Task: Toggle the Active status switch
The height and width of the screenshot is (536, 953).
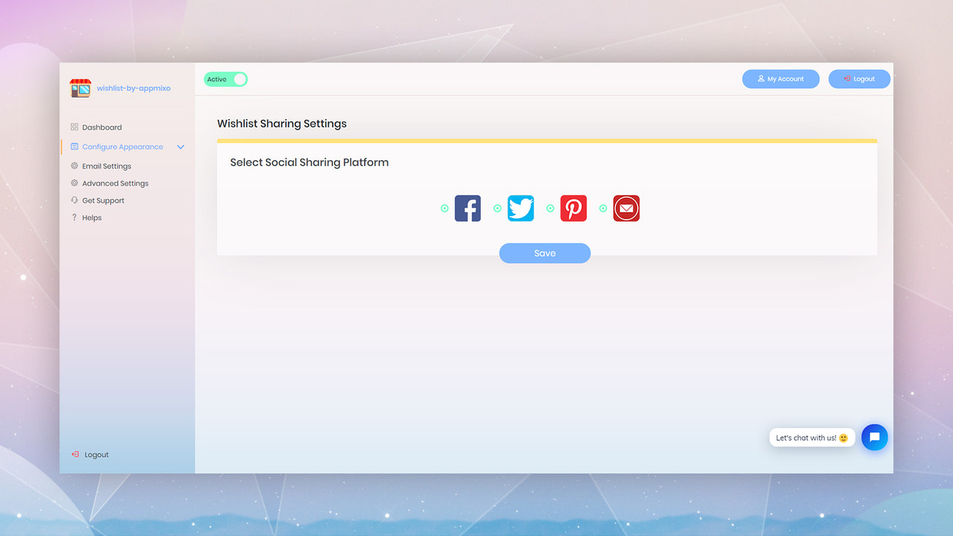Action: coord(226,79)
